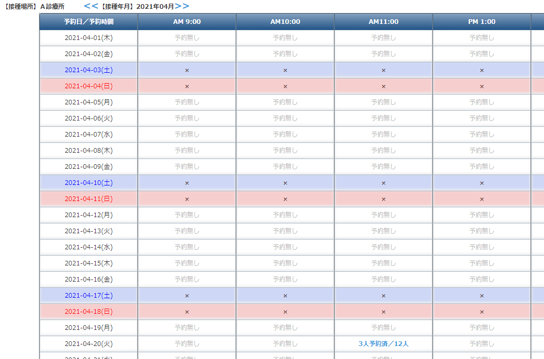Open the 3人予約済／12人 reservation link
This screenshot has width=544, height=359.
coord(383,344)
